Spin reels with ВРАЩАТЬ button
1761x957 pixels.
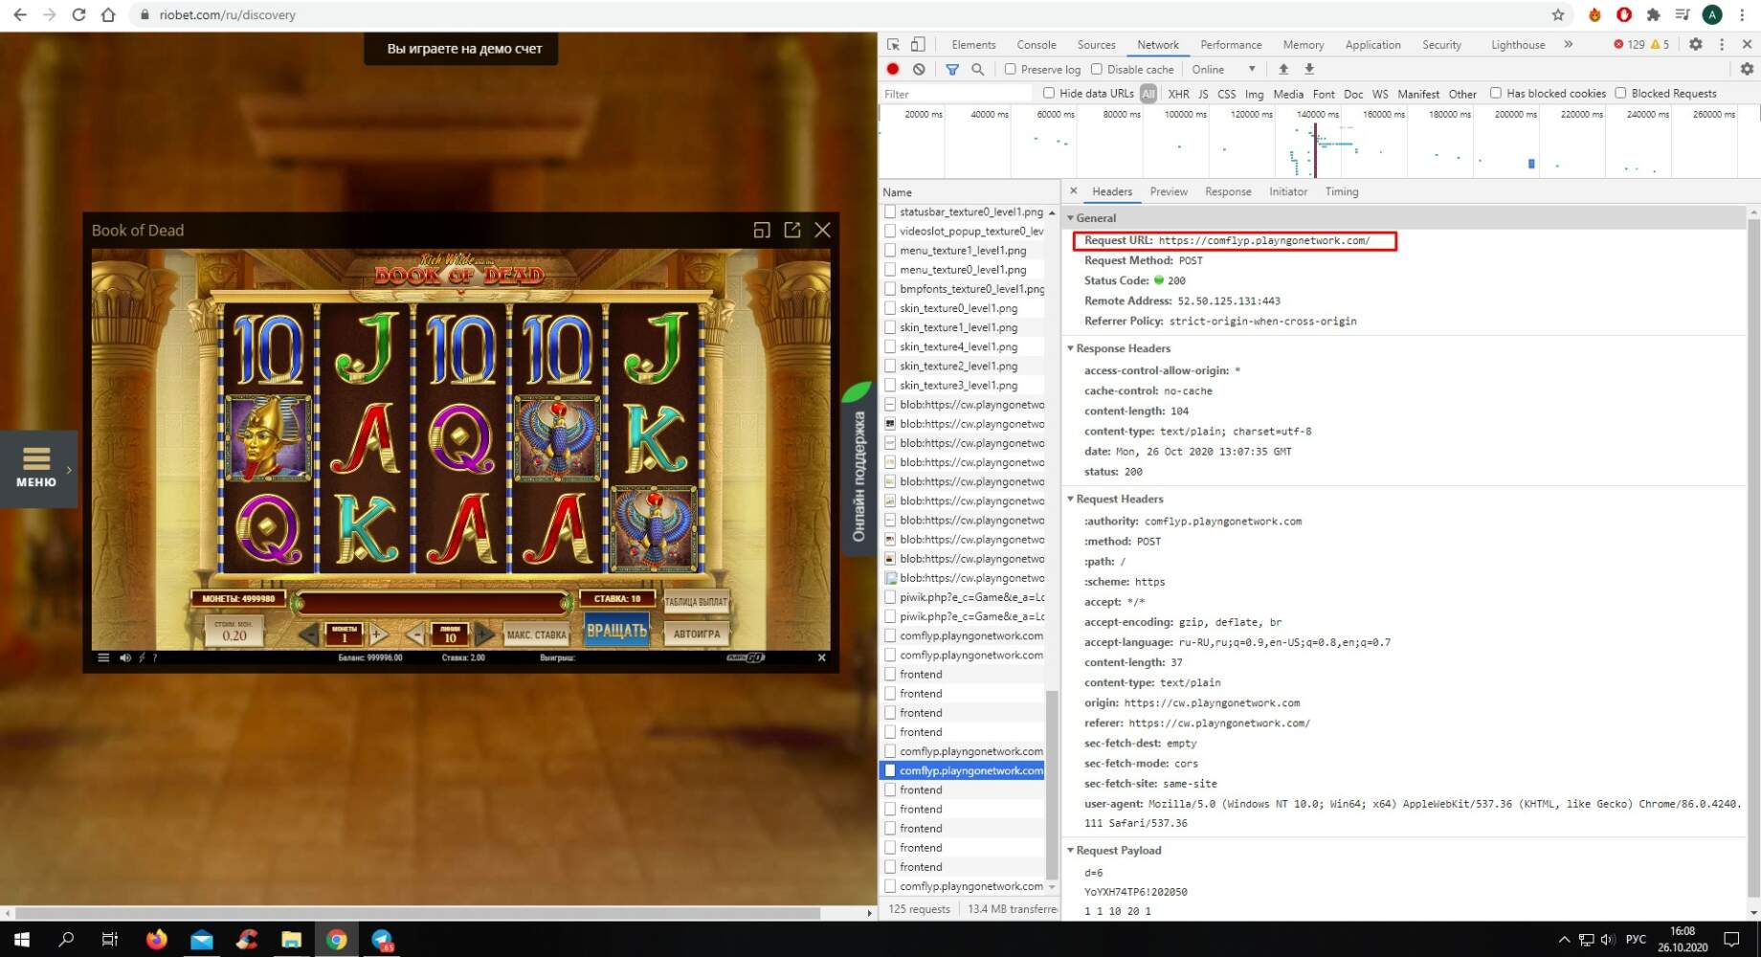(x=616, y=631)
